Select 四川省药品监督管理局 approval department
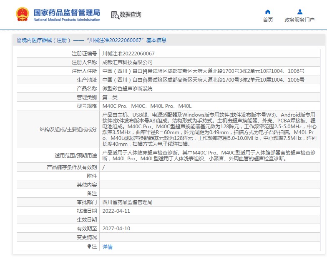The height and width of the screenshot is (259, 327). click(x=128, y=202)
